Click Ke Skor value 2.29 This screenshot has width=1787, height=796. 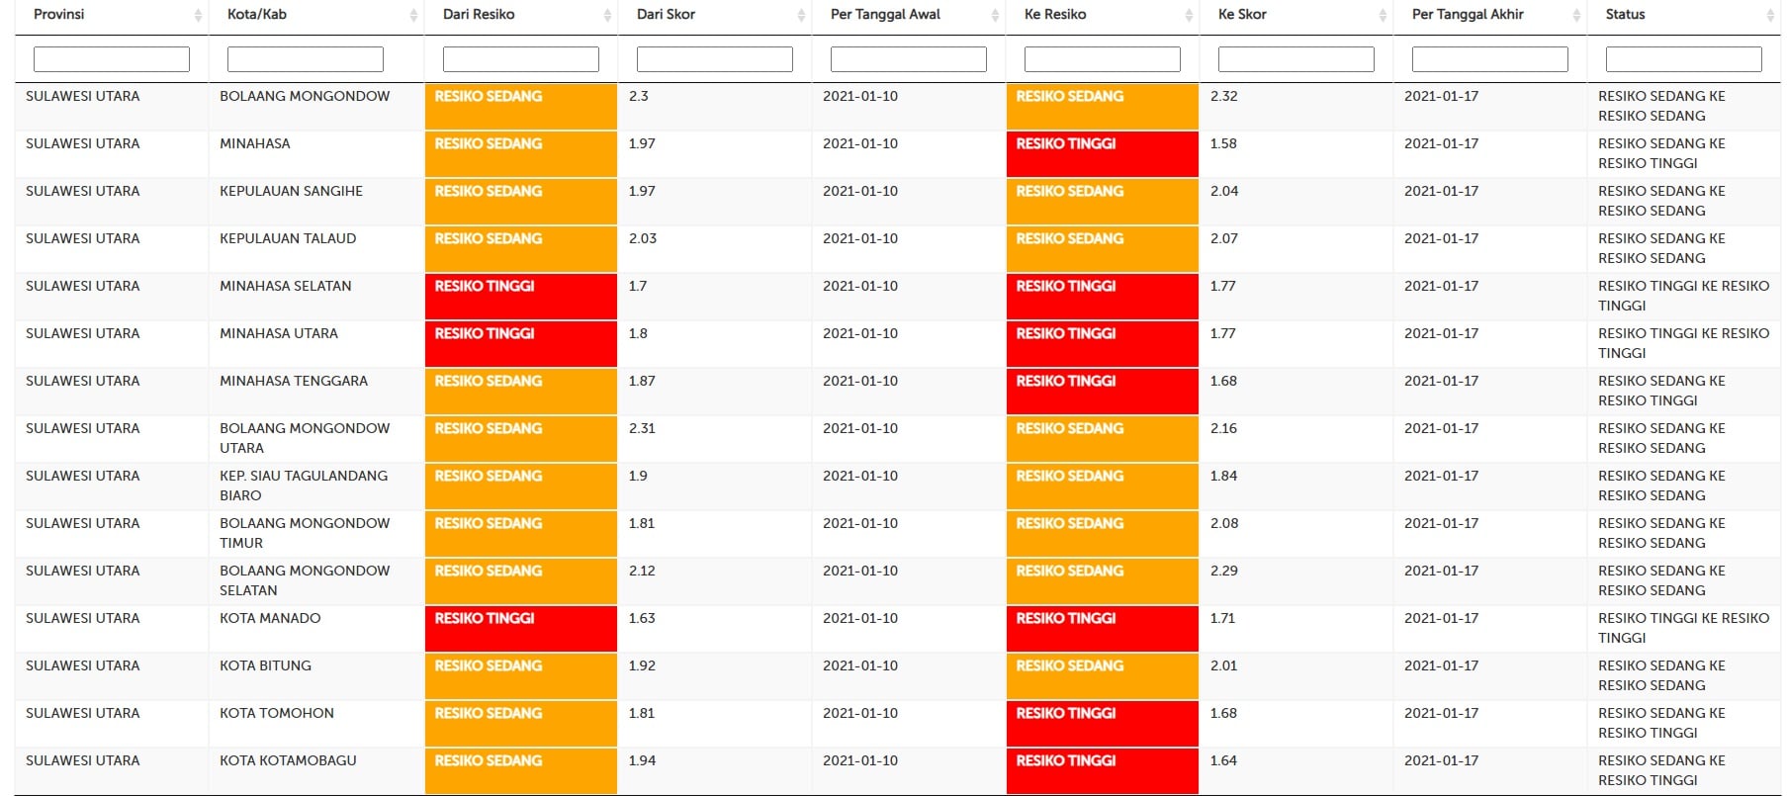point(1224,572)
